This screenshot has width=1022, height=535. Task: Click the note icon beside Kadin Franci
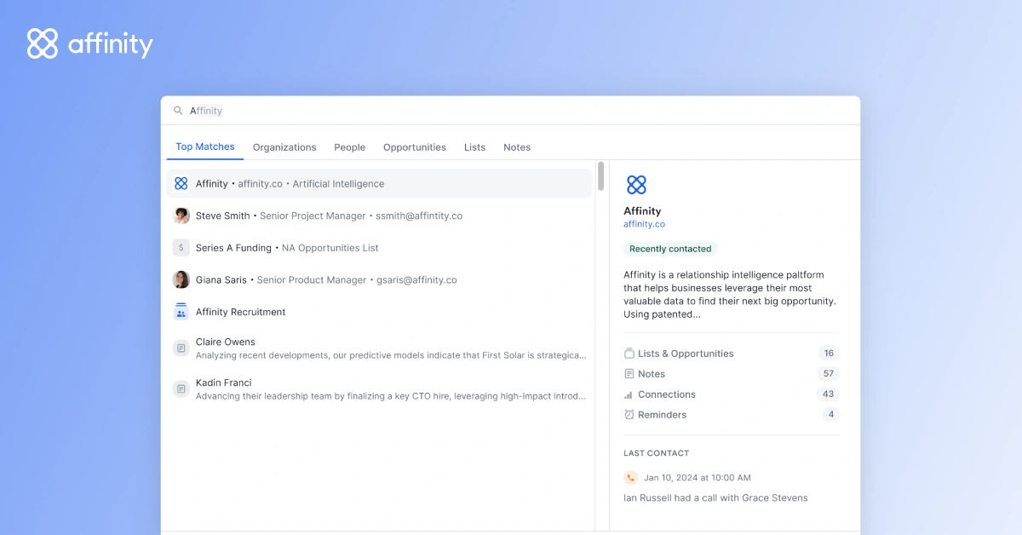pyautogui.click(x=181, y=389)
